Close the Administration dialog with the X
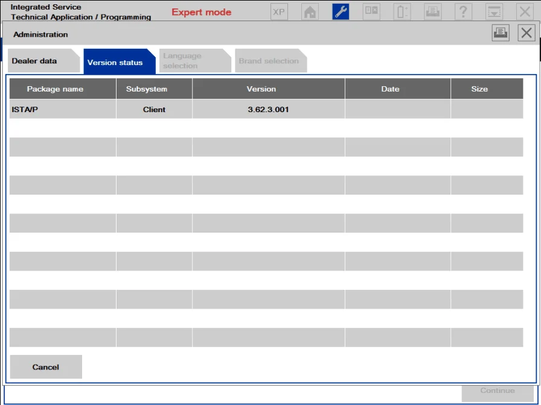Screen dimensions: 541x405 526,33
